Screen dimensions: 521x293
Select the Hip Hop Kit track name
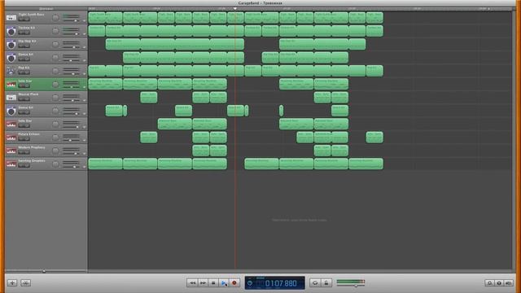tap(27, 42)
